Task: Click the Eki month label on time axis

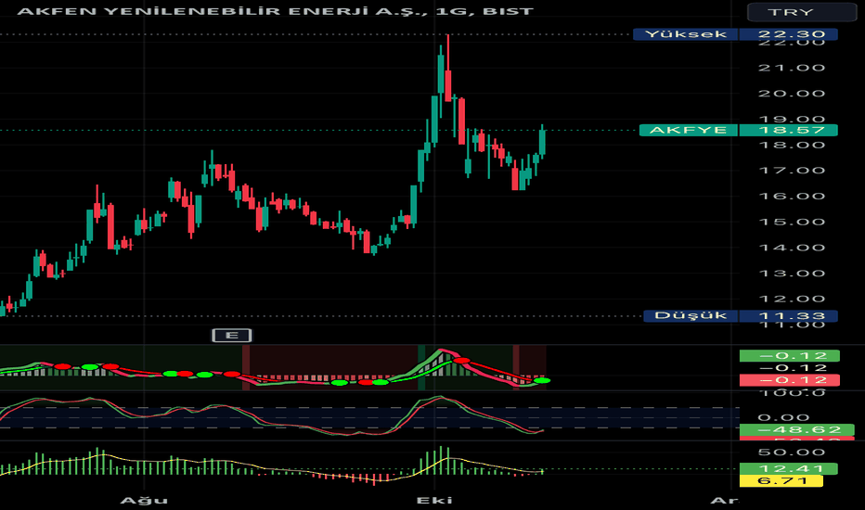Action: point(434,501)
